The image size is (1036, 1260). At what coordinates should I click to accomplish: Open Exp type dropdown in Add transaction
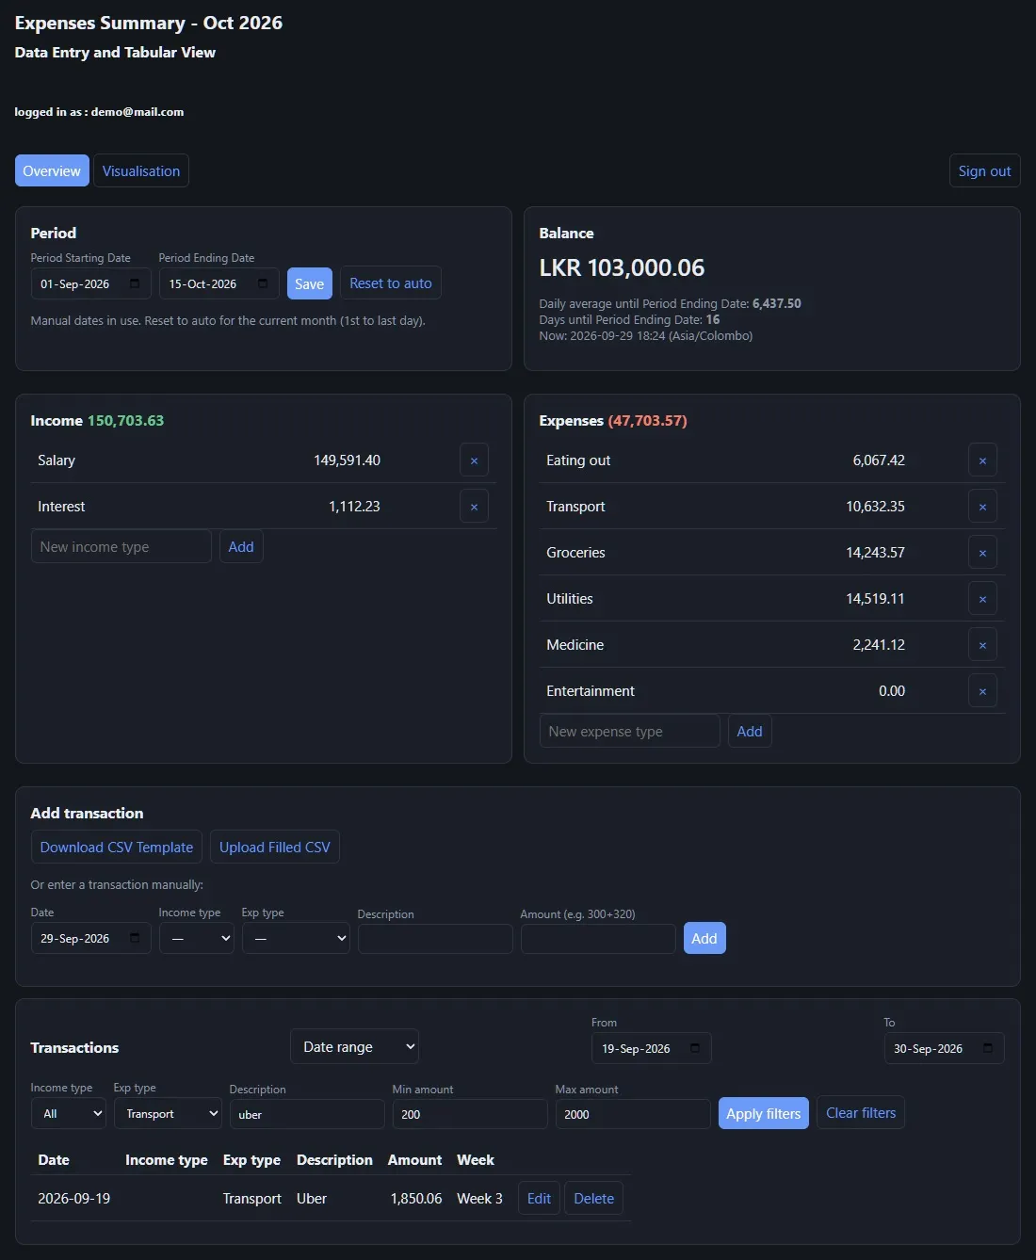pos(296,938)
